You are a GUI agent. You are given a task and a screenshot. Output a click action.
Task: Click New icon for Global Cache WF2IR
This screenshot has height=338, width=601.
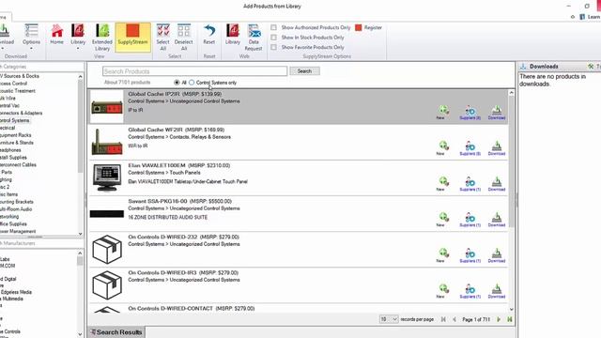443,147
